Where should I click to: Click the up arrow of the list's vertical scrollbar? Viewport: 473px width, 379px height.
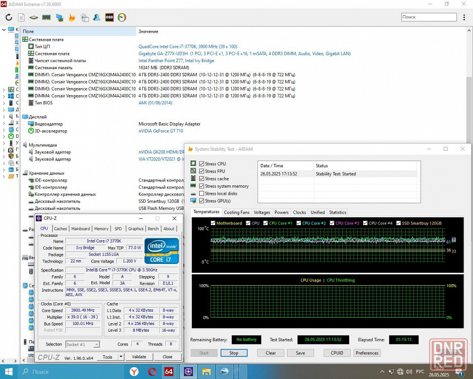click(469, 30)
